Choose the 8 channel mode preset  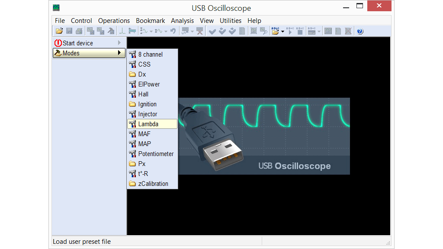pos(150,54)
